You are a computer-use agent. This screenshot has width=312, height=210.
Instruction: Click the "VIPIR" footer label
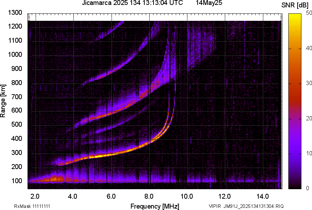click(x=215, y=206)
